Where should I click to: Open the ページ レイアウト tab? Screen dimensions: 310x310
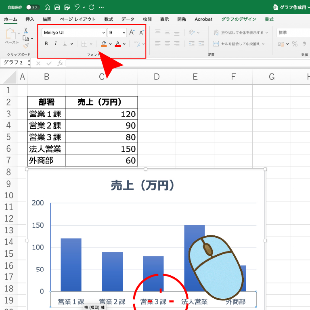[77, 19]
